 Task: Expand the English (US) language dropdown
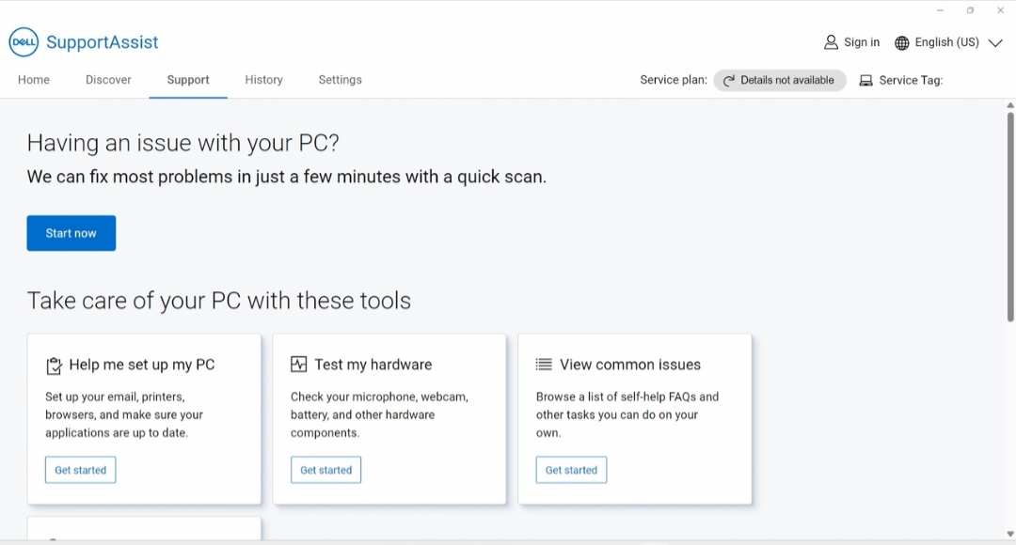click(995, 42)
